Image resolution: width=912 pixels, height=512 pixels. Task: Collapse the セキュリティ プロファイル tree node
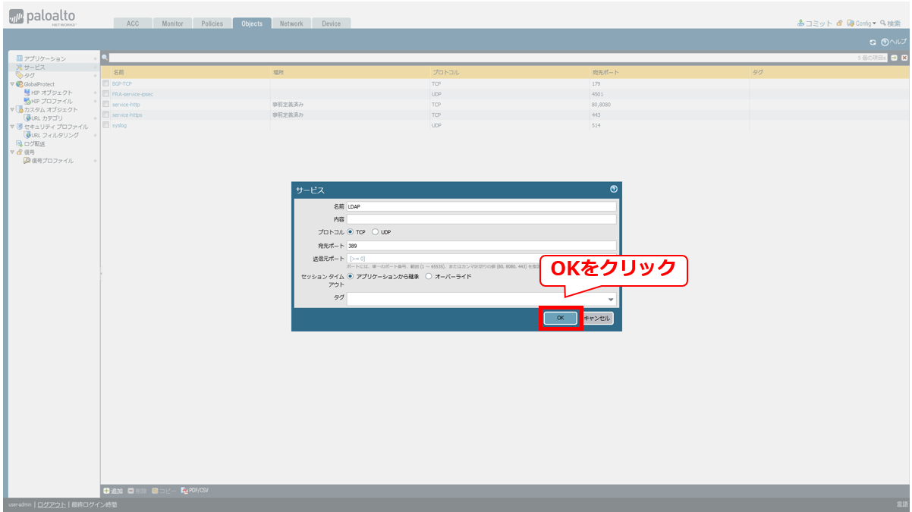pyautogui.click(x=11, y=127)
